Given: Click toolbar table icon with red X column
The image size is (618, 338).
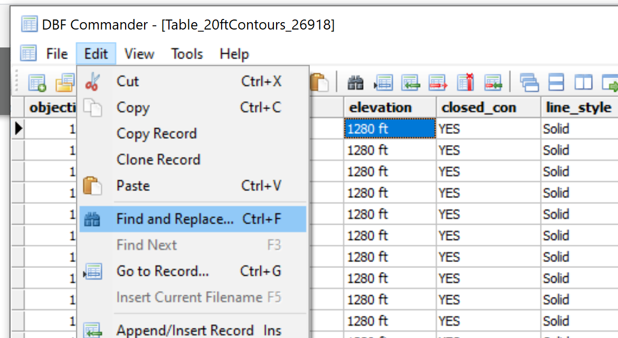Looking at the screenshot, I should (x=465, y=82).
